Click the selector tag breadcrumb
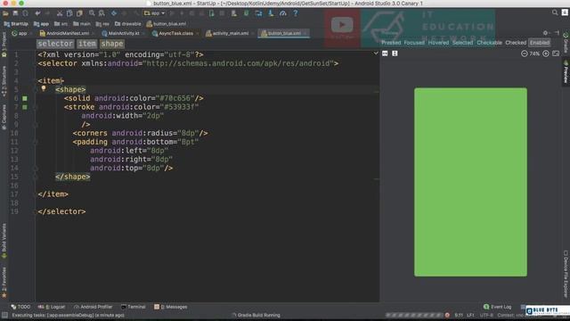 pyautogui.click(x=55, y=44)
